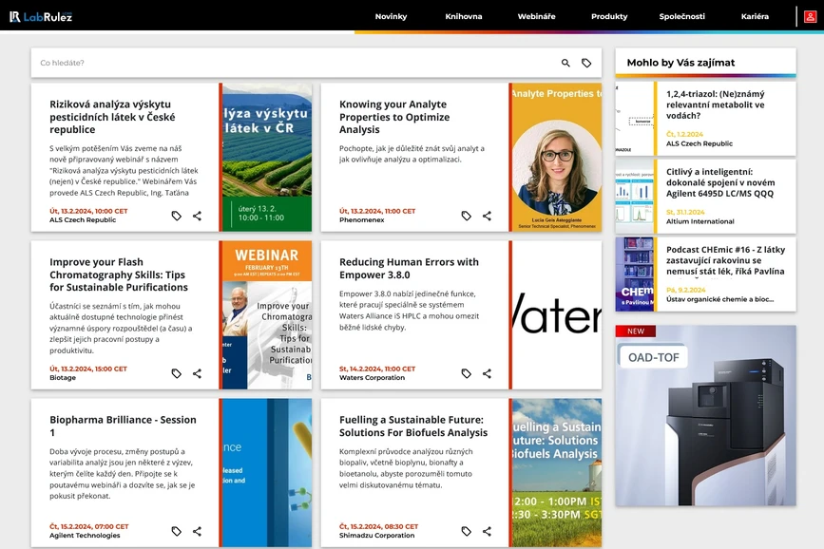The width and height of the screenshot is (824, 549).
Task: Click the Biofuels Analysis field thumbnail
Action: (557, 472)
